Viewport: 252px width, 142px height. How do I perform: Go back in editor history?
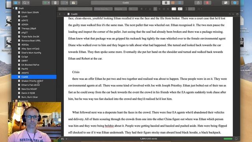click(x=60, y=14)
